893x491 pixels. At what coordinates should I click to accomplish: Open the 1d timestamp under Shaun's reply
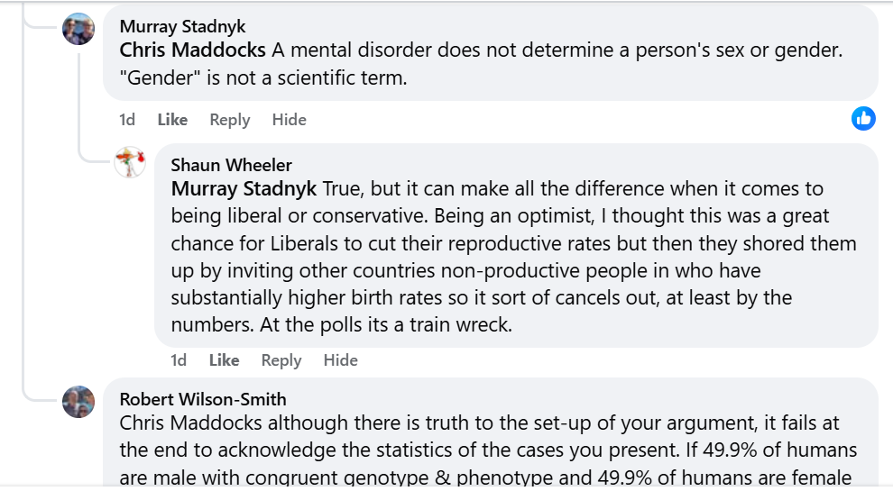tap(179, 360)
